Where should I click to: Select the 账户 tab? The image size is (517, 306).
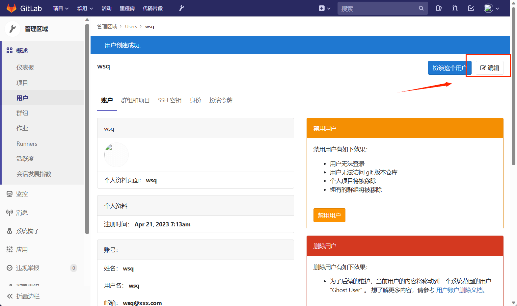point(107,100)
